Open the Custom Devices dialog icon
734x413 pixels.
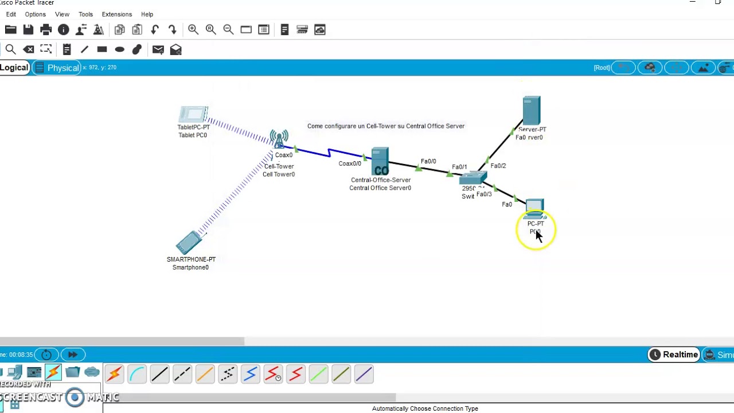click(x=264, y=30)
